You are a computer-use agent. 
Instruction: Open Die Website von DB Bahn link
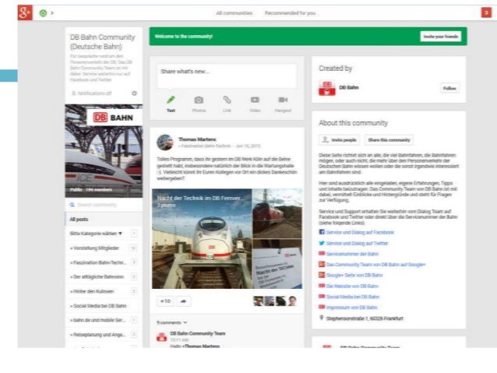[352, 286]
